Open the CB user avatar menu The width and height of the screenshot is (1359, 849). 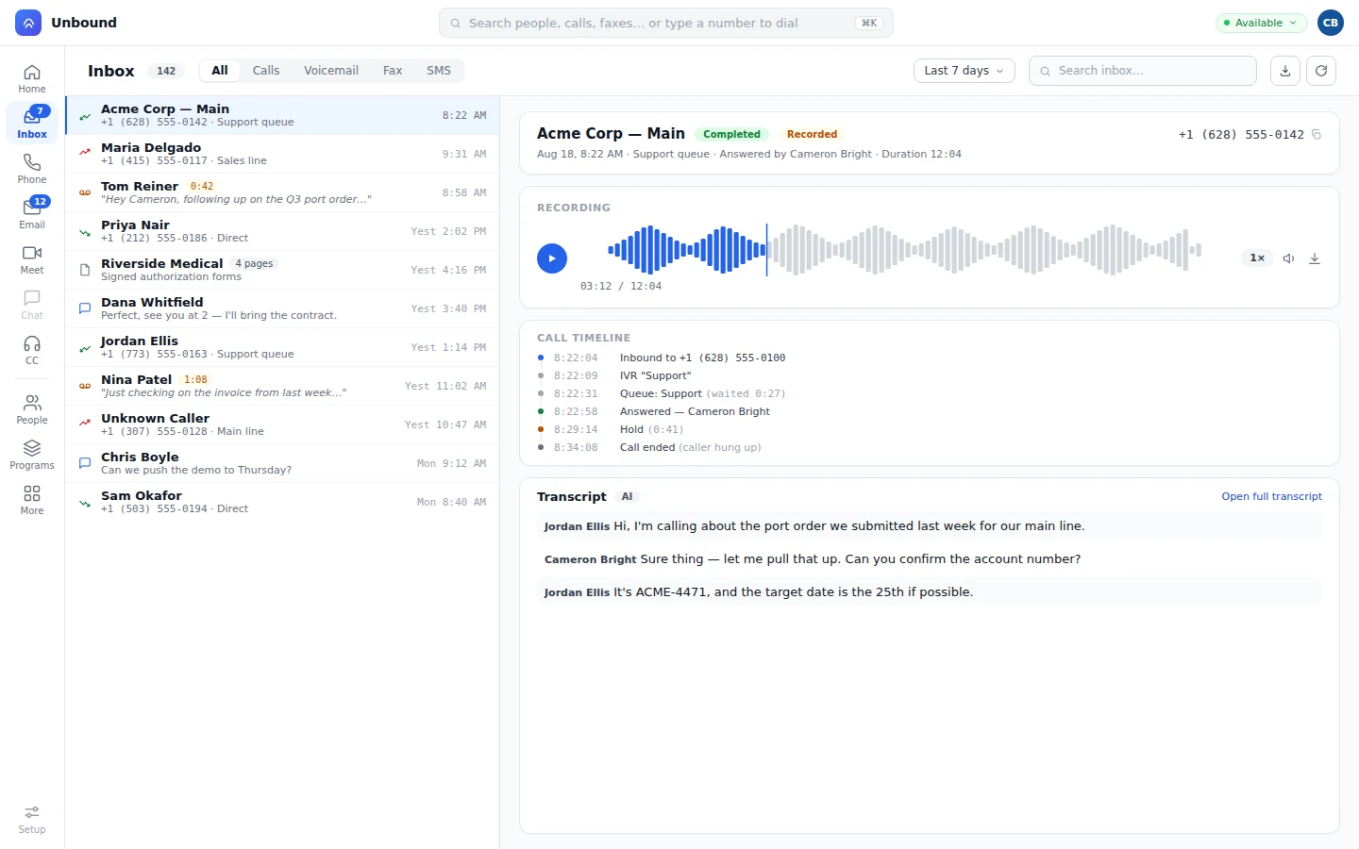click(x=1331, y=23)
